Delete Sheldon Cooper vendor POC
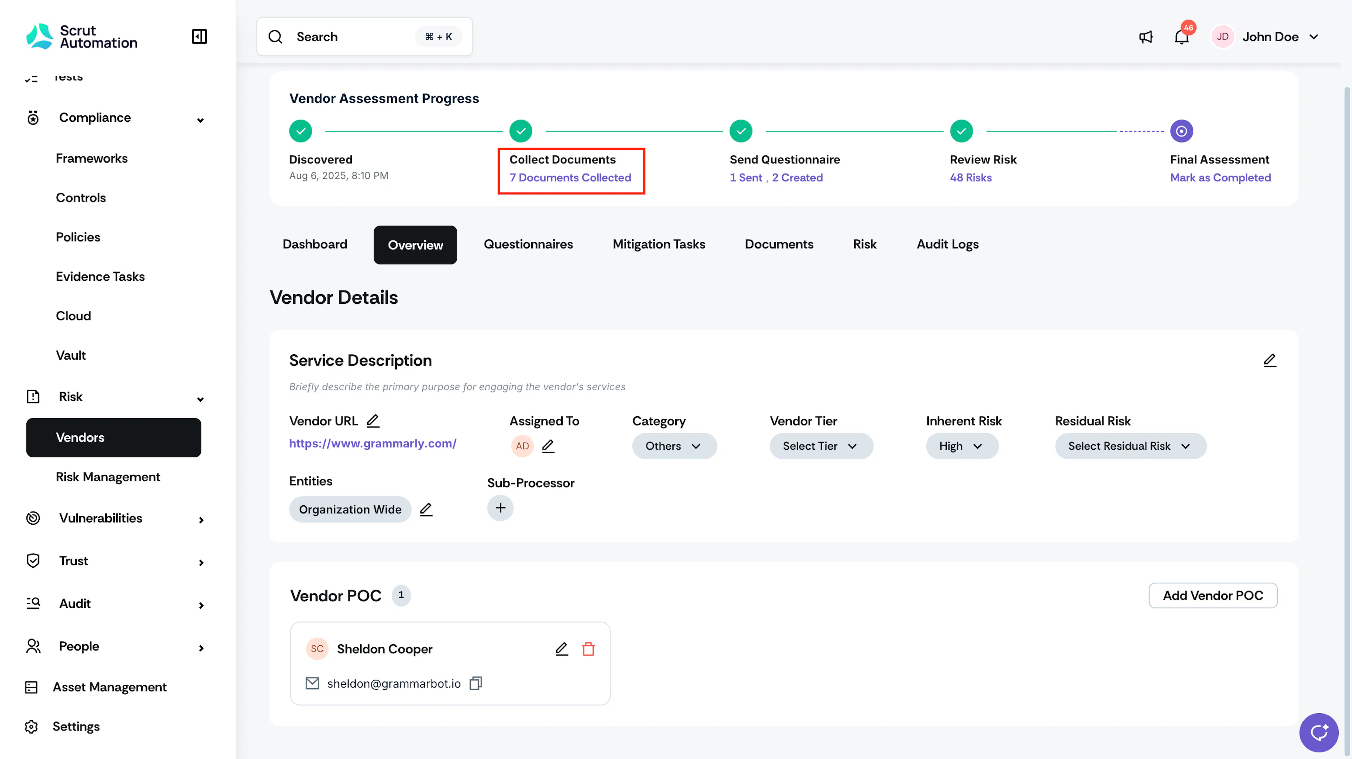The height and width of the screenshot is (759, 1352). pyautogui.click(x=588, y=649)
